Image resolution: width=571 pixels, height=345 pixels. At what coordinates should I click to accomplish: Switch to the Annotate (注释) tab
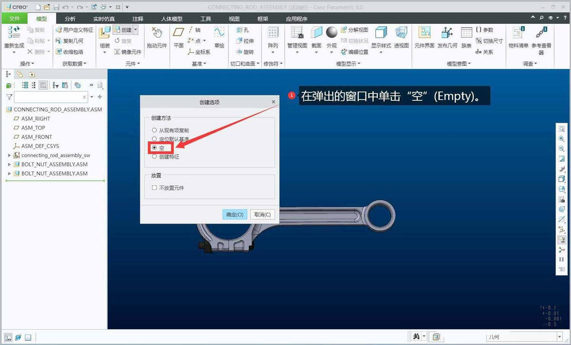[138, 19]
